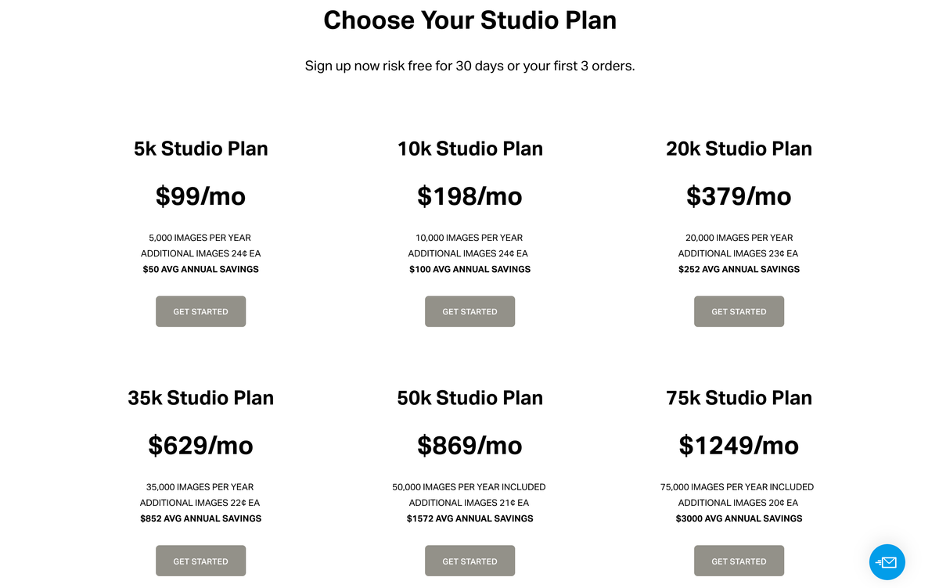
Task: Click the $869/mo price text
Action: (x=469, y=445)
